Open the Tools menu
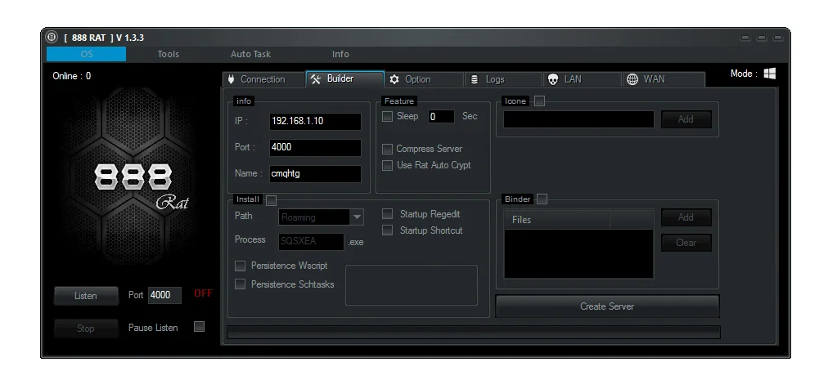The width and height of the screenshot is (828, 389). [169, 54]
